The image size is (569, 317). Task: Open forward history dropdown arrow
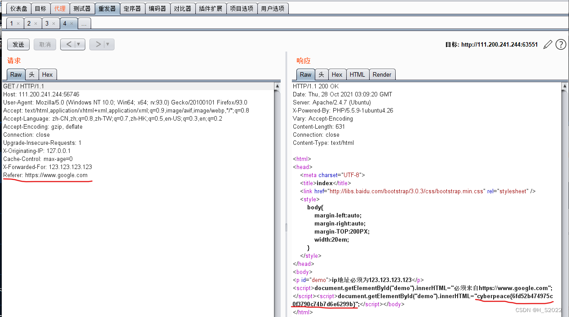tap(108, 44)
